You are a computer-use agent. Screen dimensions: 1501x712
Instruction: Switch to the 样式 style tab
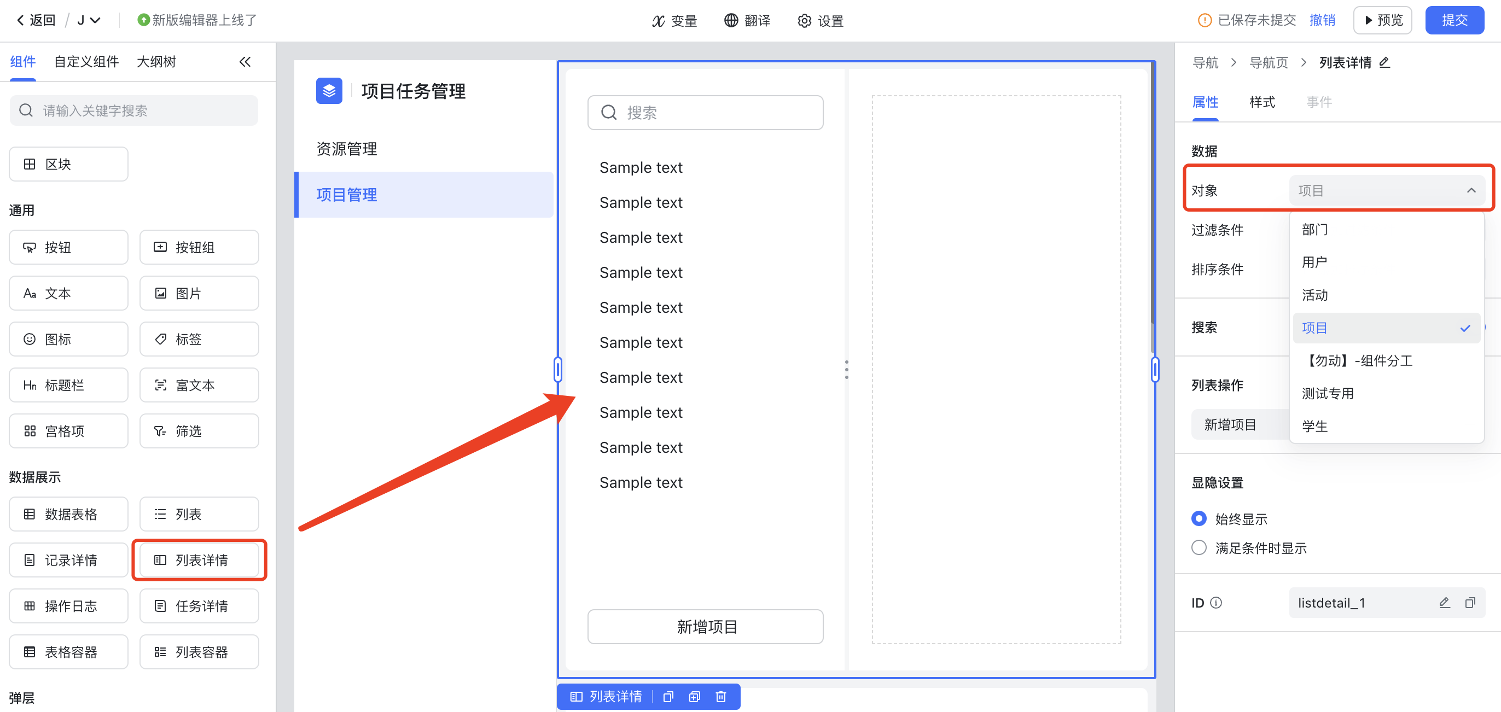[x=1262, y=103]
